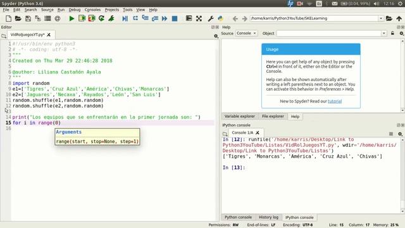This screenshot has width=405, height=228.
Task: Open the View menu
Action: point(140,9)
